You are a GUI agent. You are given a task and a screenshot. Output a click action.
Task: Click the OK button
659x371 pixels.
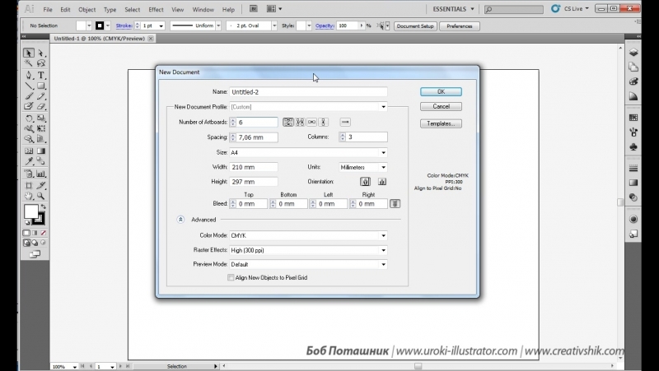[441, 92]
